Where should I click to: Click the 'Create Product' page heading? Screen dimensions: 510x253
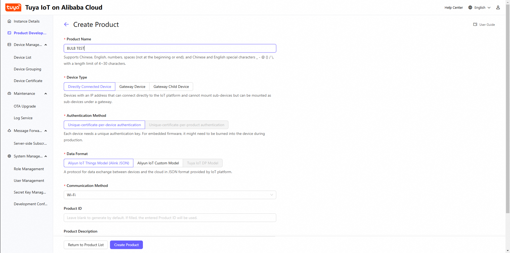tap(96, 24)
